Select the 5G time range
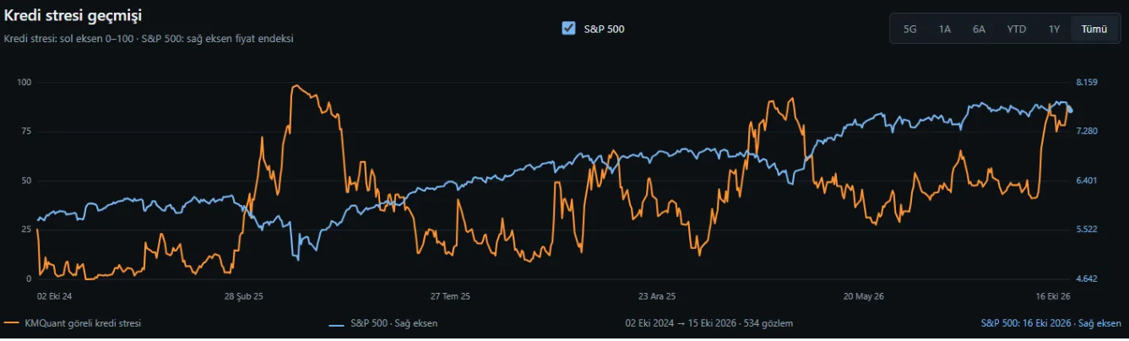1129x341 pixels. 909,29
